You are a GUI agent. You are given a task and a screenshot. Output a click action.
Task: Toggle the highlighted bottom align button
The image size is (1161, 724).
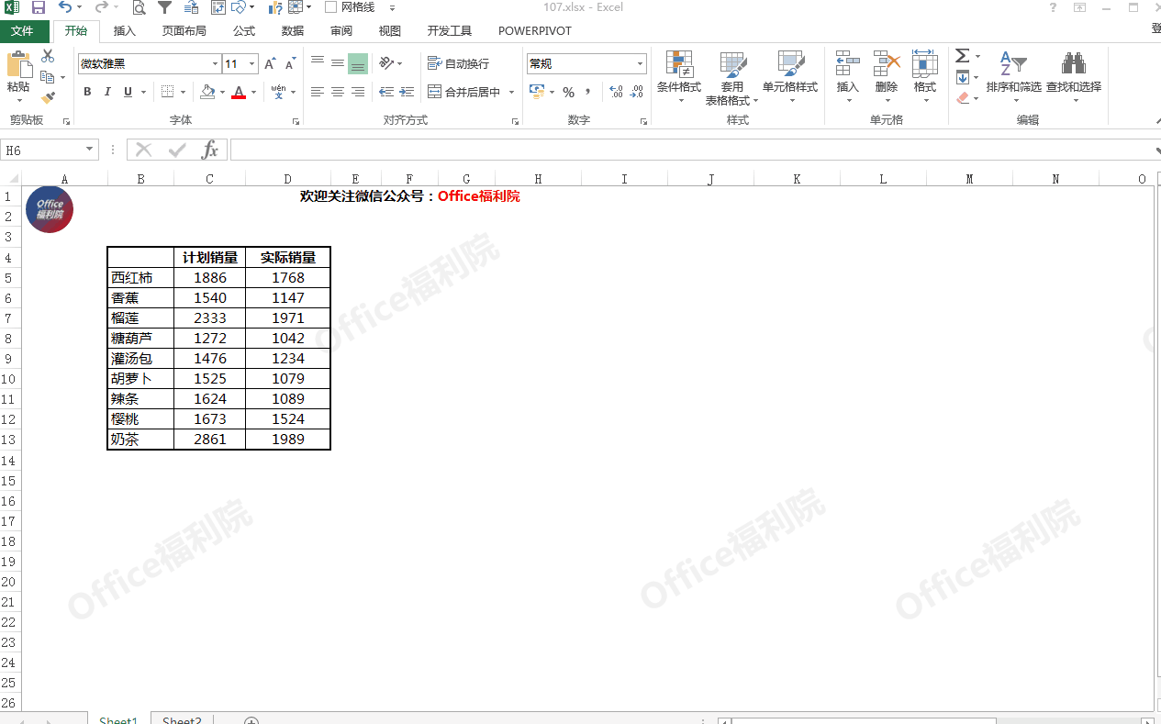click(358, 63)
